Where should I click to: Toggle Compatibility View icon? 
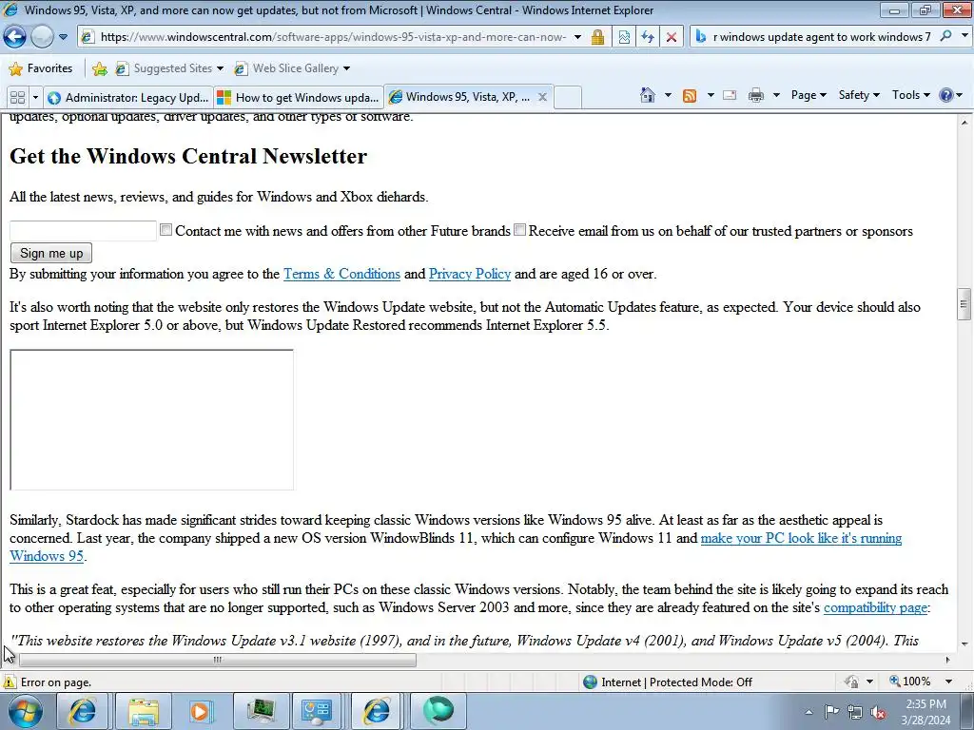[624, 37]
